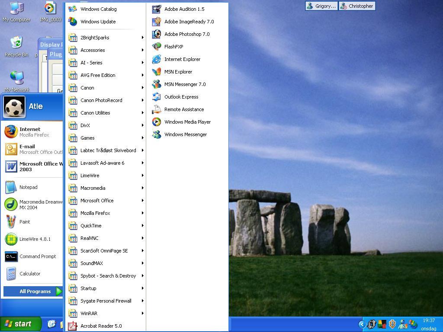Open the DivX program folder
The width and height of the screenshot is (443, 332).
coord(106,125)
